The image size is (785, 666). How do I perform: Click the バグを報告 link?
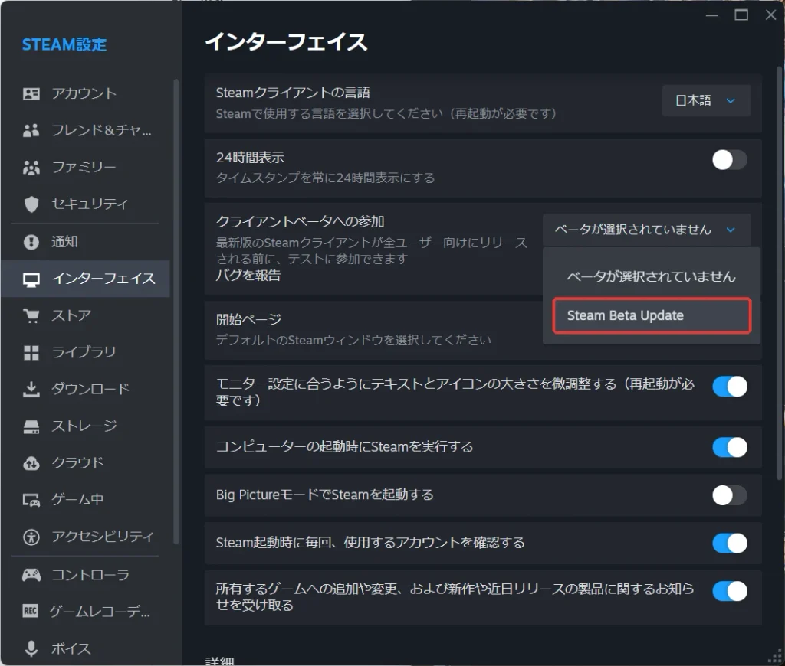pyautogui.click(x=248, y=276)
